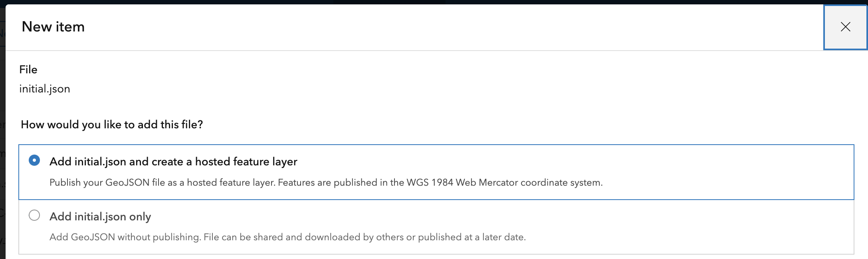Click the 'How would you like to add this file?' heading
Viewport: 868px width, 259px height.
(x=112, y=124)
